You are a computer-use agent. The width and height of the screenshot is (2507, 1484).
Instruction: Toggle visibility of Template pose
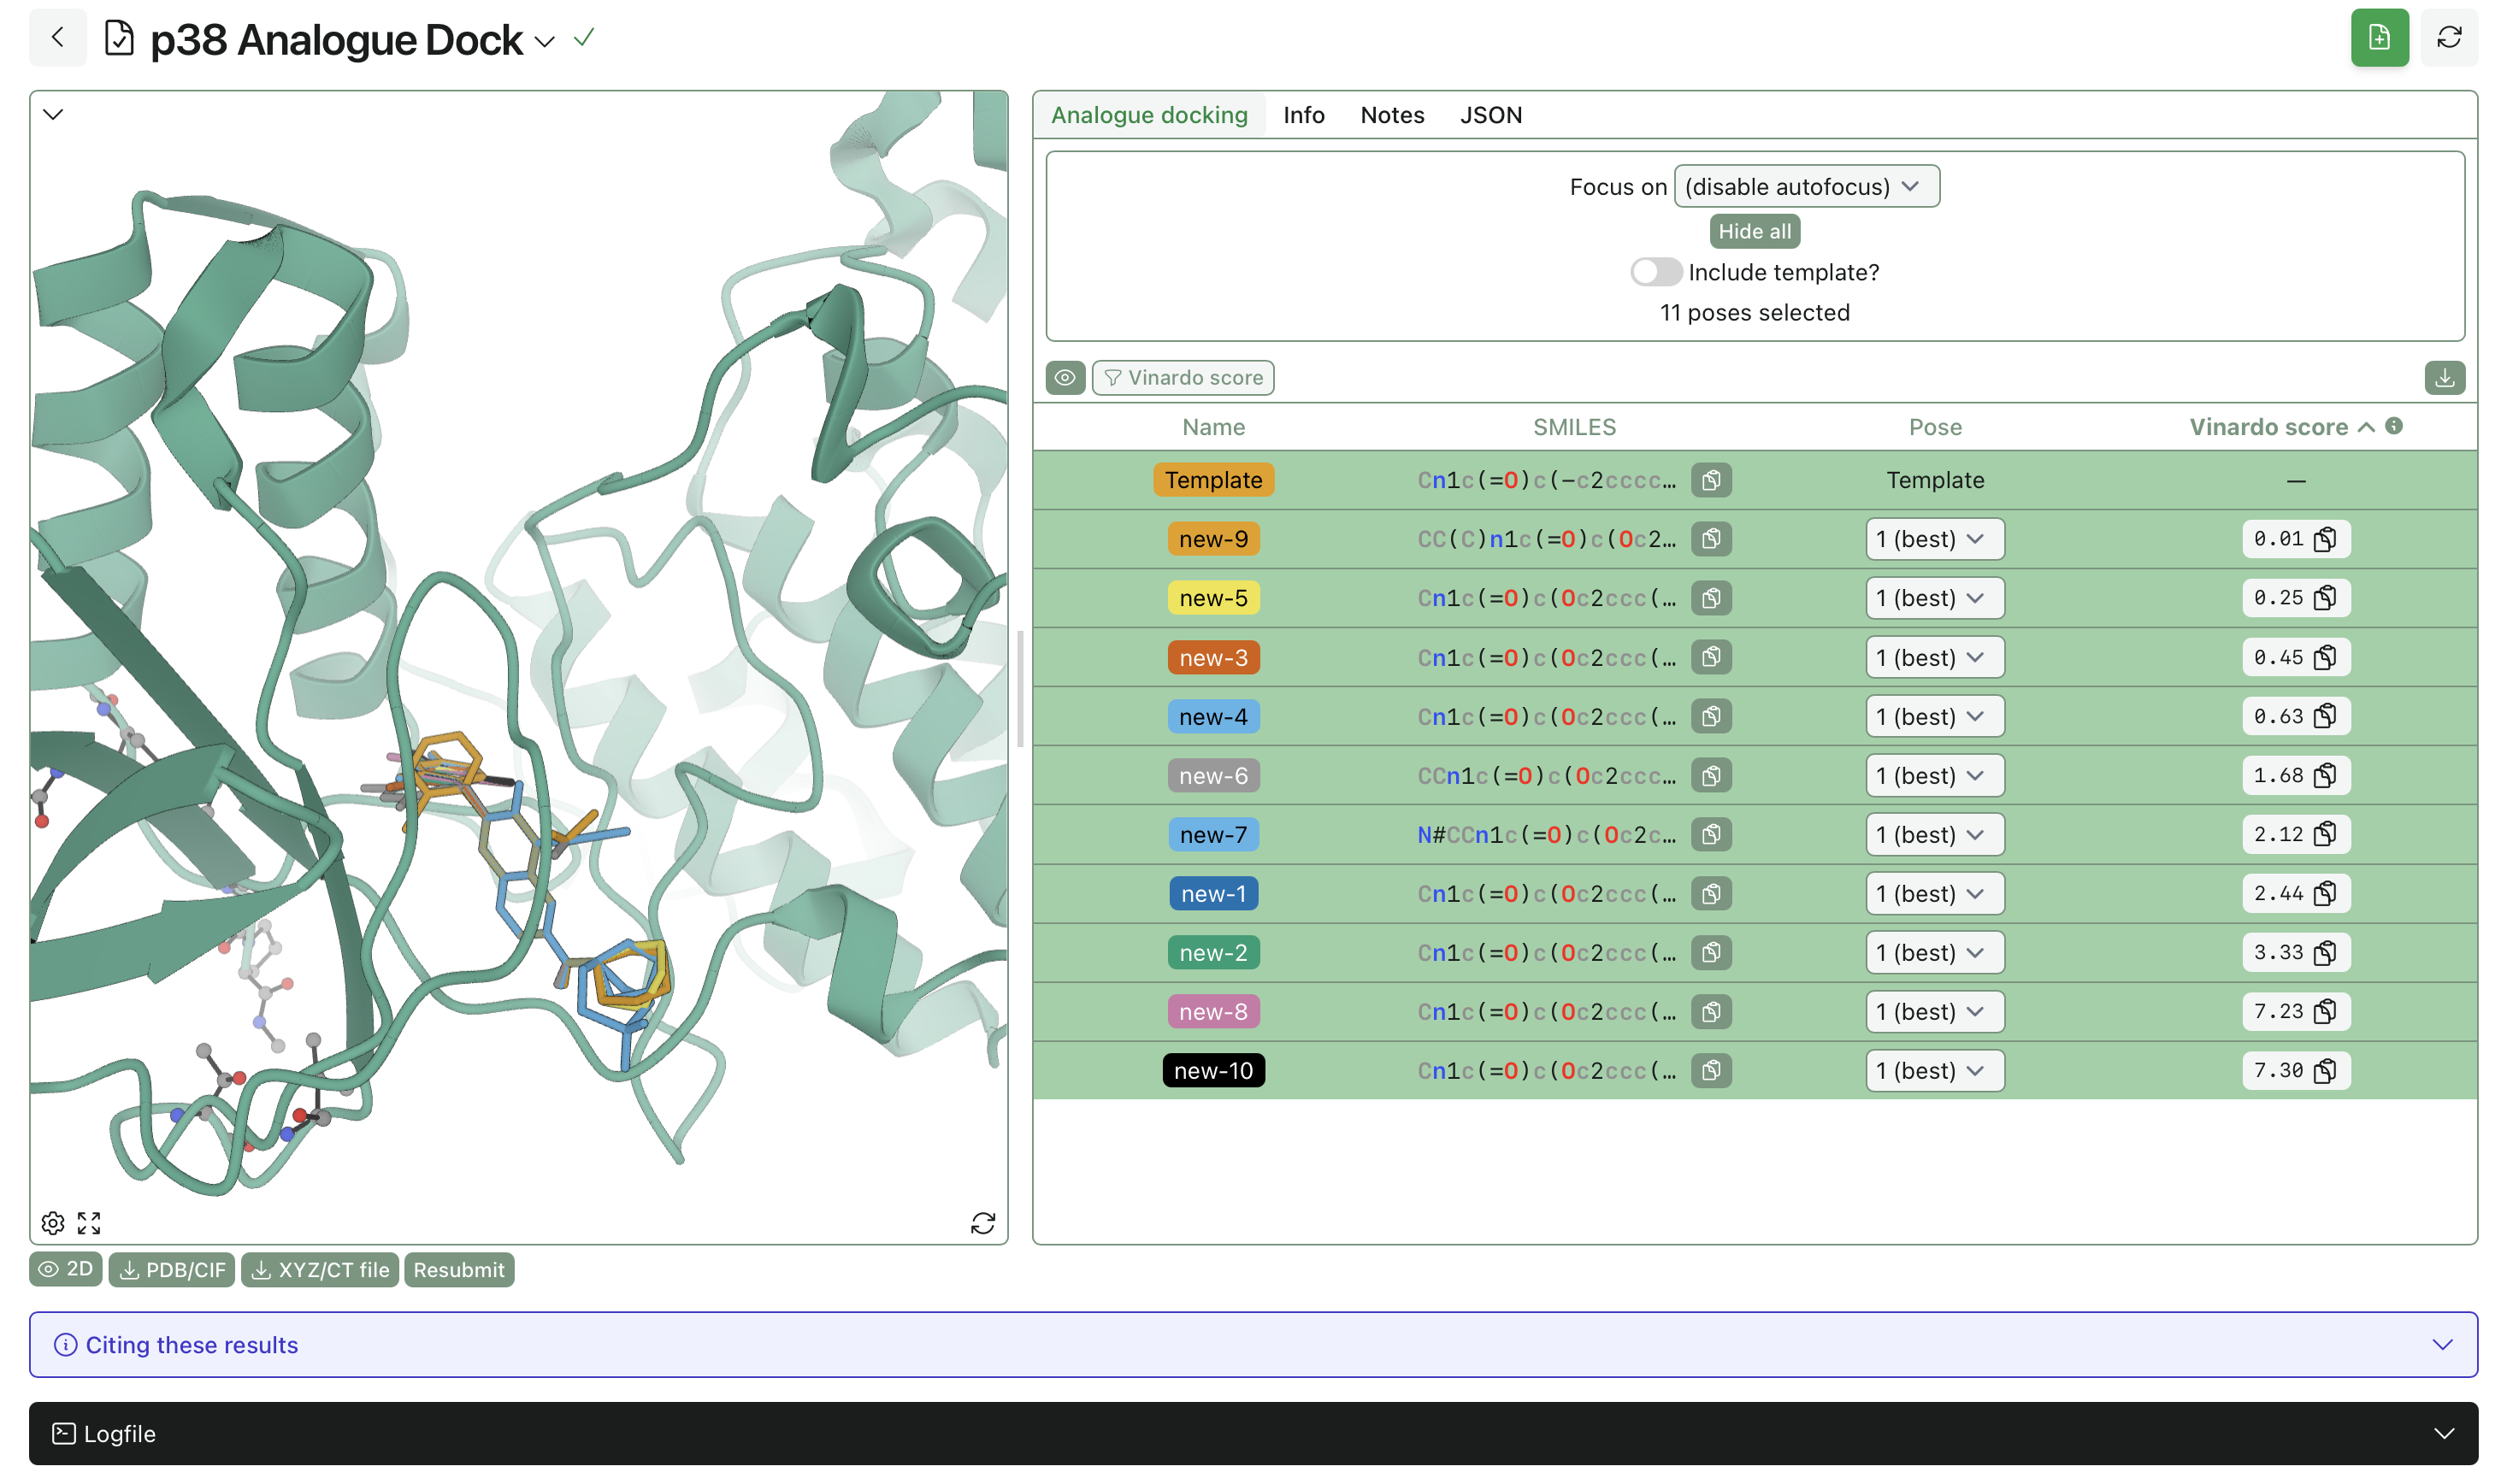(1213, 480)
